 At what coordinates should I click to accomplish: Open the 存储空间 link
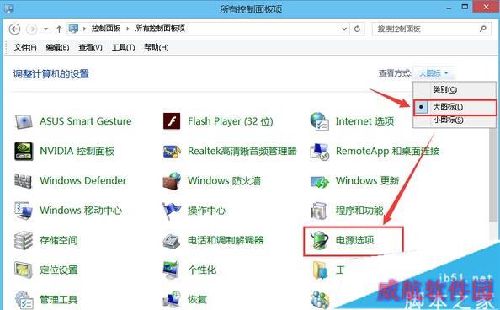tap(59, 240)
